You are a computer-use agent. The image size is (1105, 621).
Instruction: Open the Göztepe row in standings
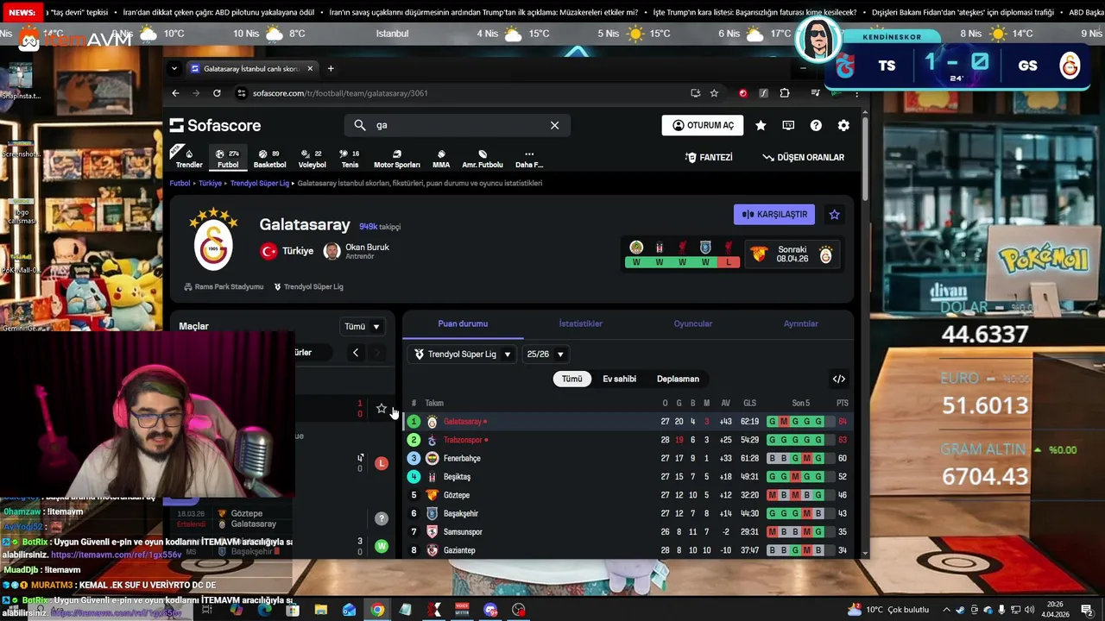click(628, 495)
